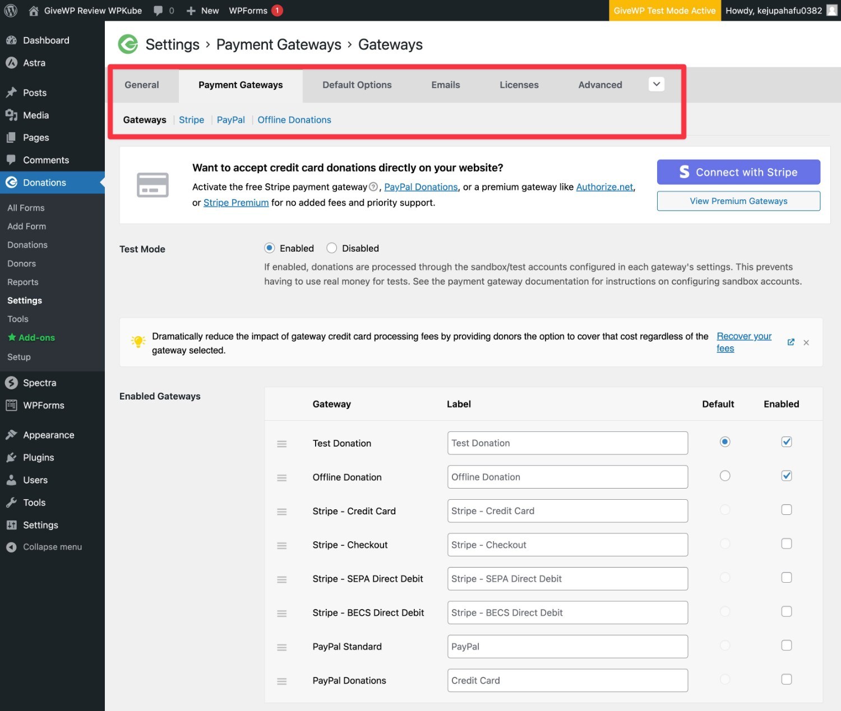Open the New content menu in admin bar

click(x=203, y=11)
